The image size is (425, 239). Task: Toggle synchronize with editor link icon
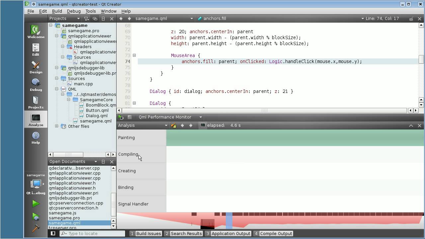click(x=95, y=19)
